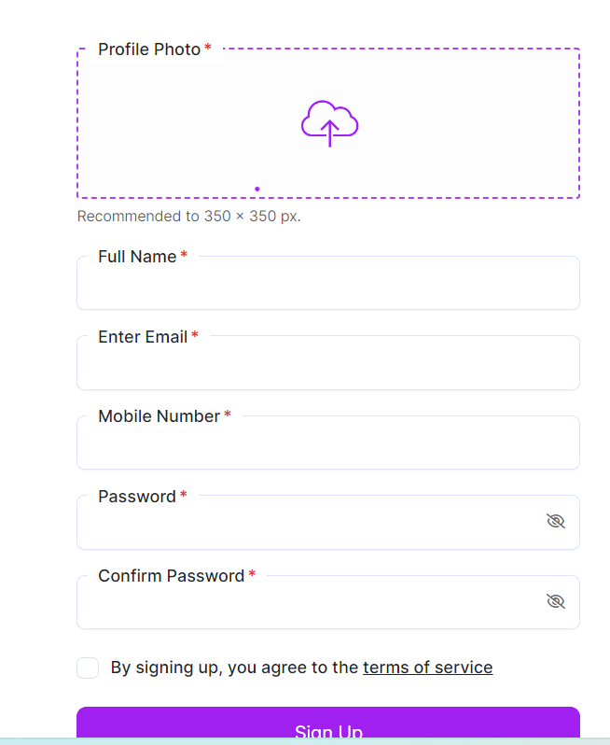Click the Profile Photo label

tap(149, 49)
